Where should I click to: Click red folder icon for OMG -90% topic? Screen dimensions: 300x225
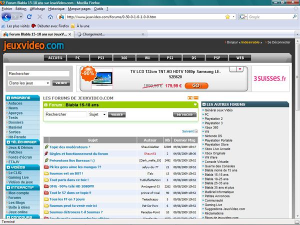coord(46,186)
